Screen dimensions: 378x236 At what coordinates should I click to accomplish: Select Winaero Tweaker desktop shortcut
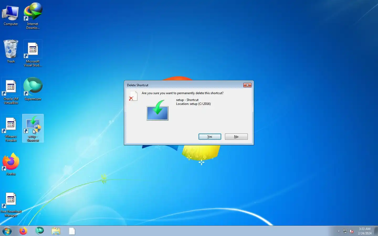tap(11, 129)
